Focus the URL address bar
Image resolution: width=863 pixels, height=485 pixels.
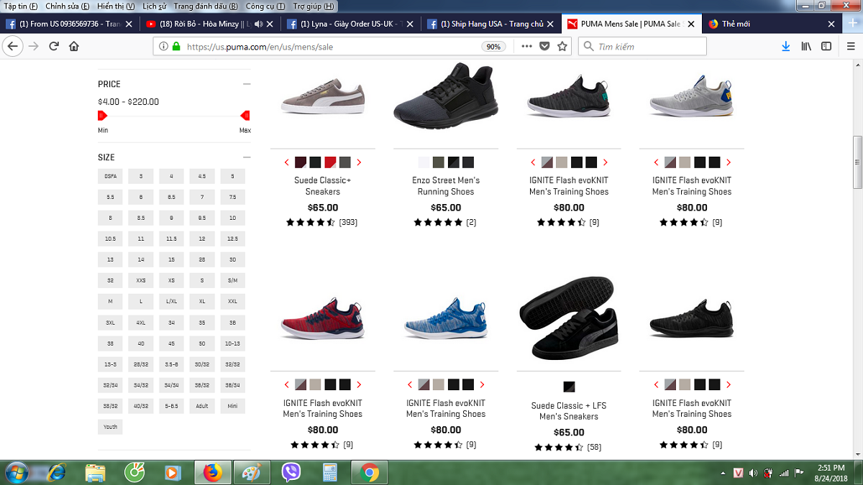(331, 47)
